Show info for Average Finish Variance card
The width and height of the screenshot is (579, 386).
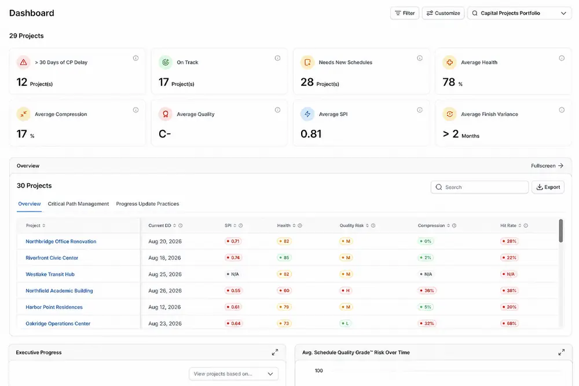pos(562,110)
